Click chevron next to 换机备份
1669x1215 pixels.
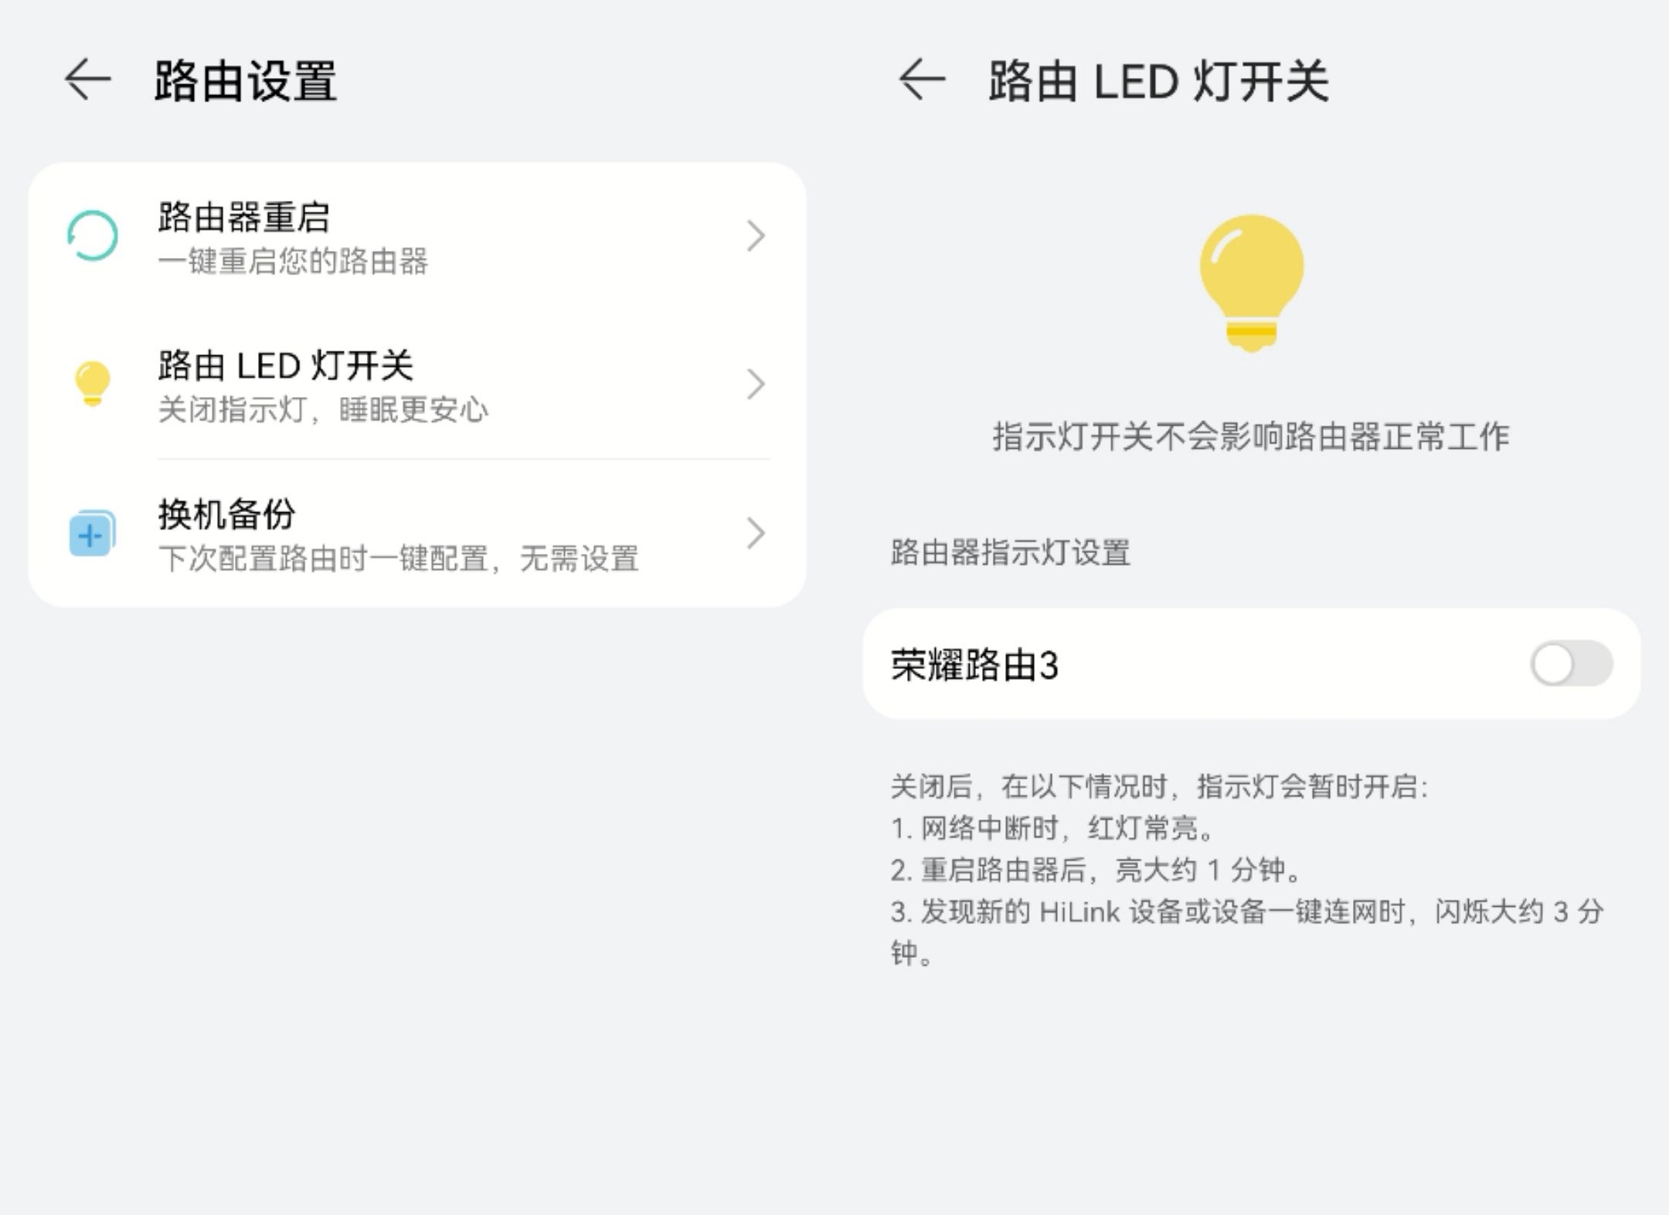756,533
